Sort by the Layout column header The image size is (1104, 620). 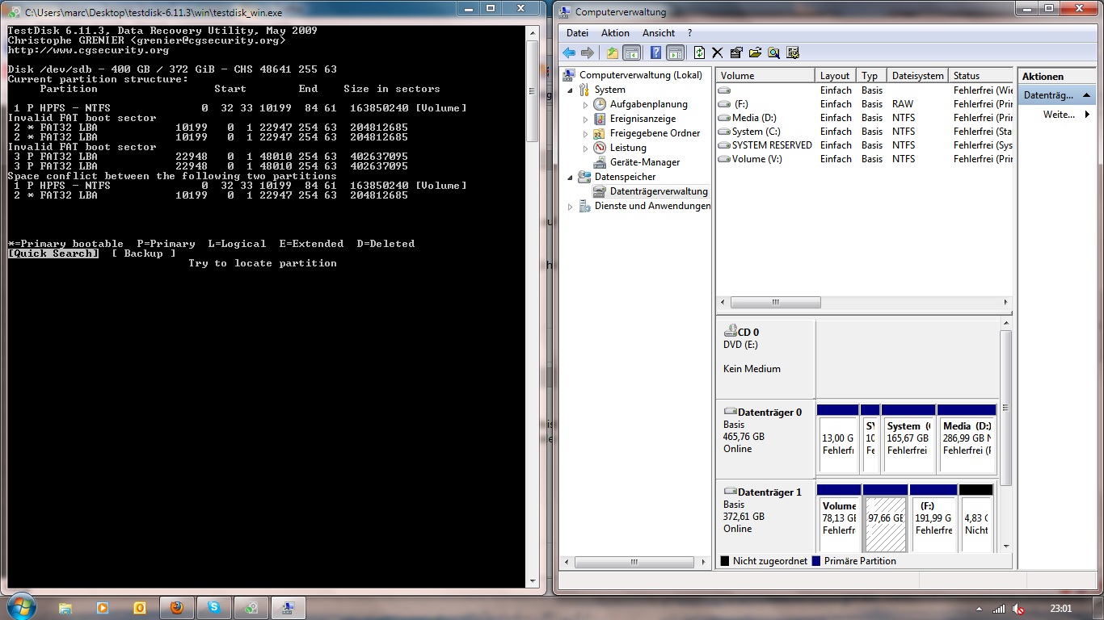[x=836, y=75]
